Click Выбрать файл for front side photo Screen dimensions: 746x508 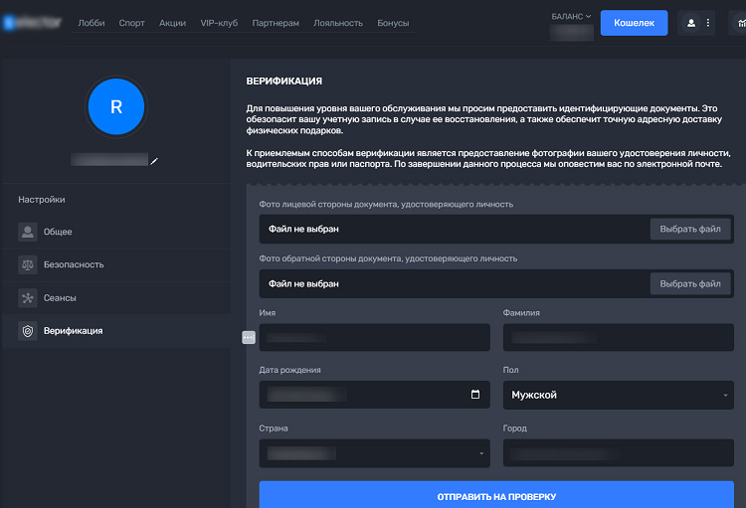coord(690,230)
